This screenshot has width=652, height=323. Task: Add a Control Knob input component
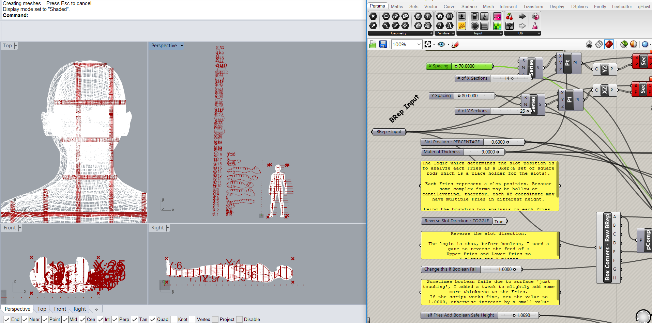474,26
